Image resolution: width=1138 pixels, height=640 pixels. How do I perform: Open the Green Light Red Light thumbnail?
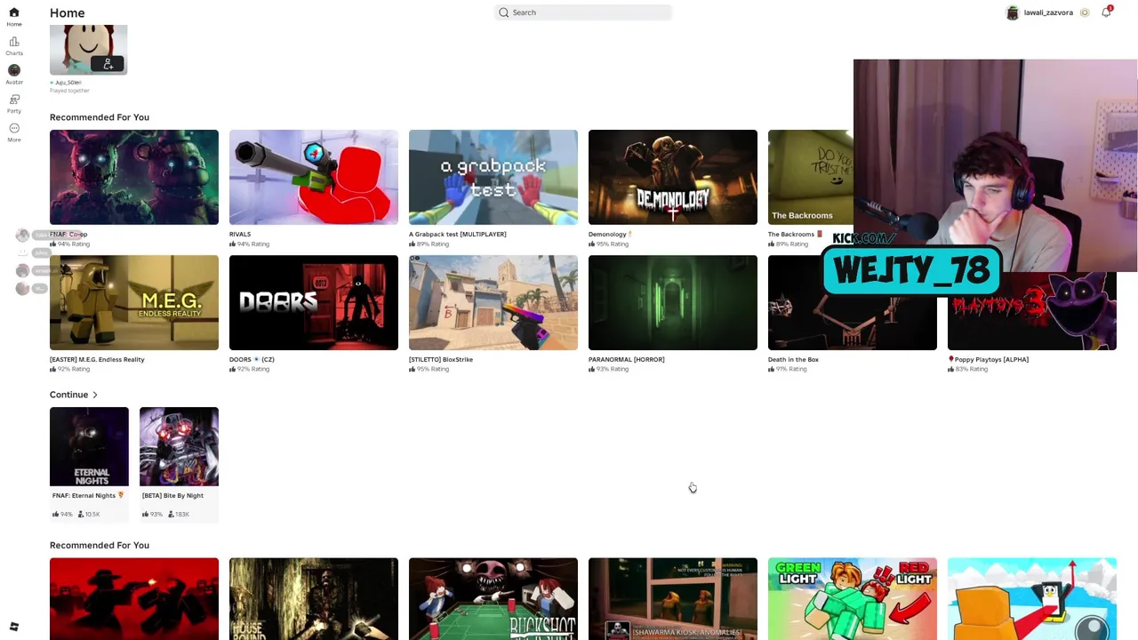pos(853,598)
